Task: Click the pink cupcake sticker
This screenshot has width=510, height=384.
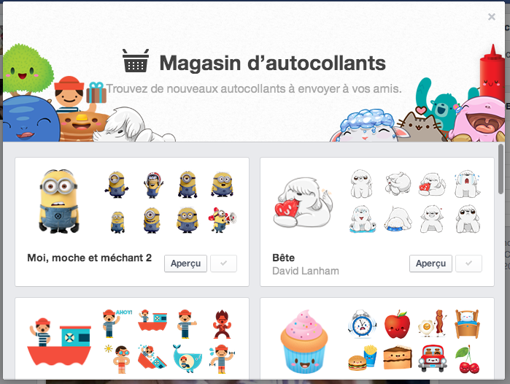Action: [x=304, y=342]
